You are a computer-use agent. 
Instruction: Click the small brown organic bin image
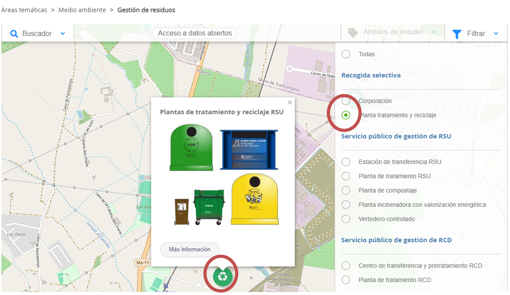pyautogui.click(x=182, y=211)
